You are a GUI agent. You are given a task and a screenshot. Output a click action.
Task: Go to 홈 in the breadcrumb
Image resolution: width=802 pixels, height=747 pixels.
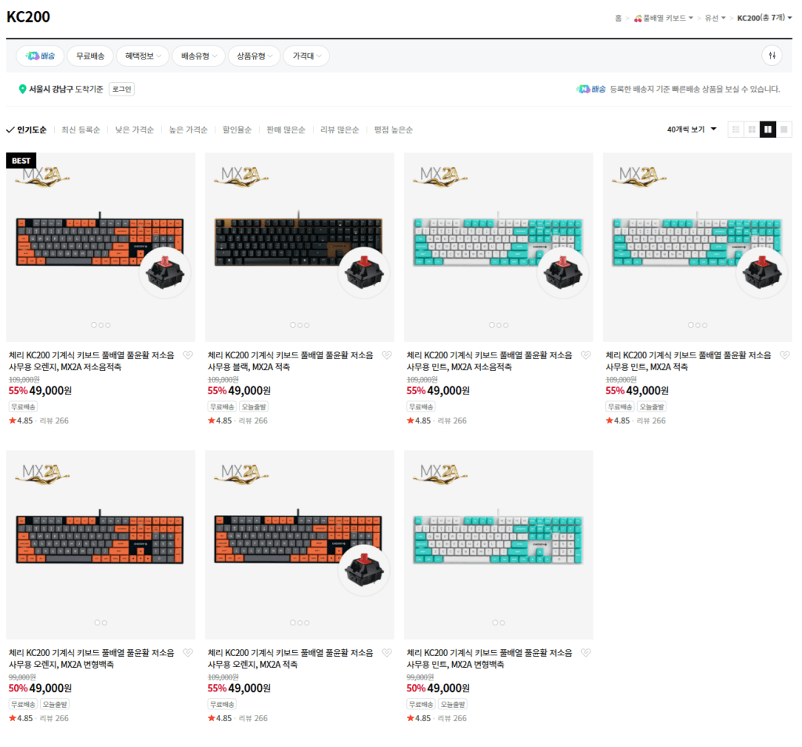(x=618, y=18)
